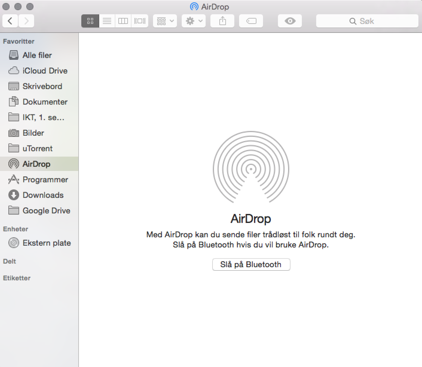Open the gear action menu

194,21
